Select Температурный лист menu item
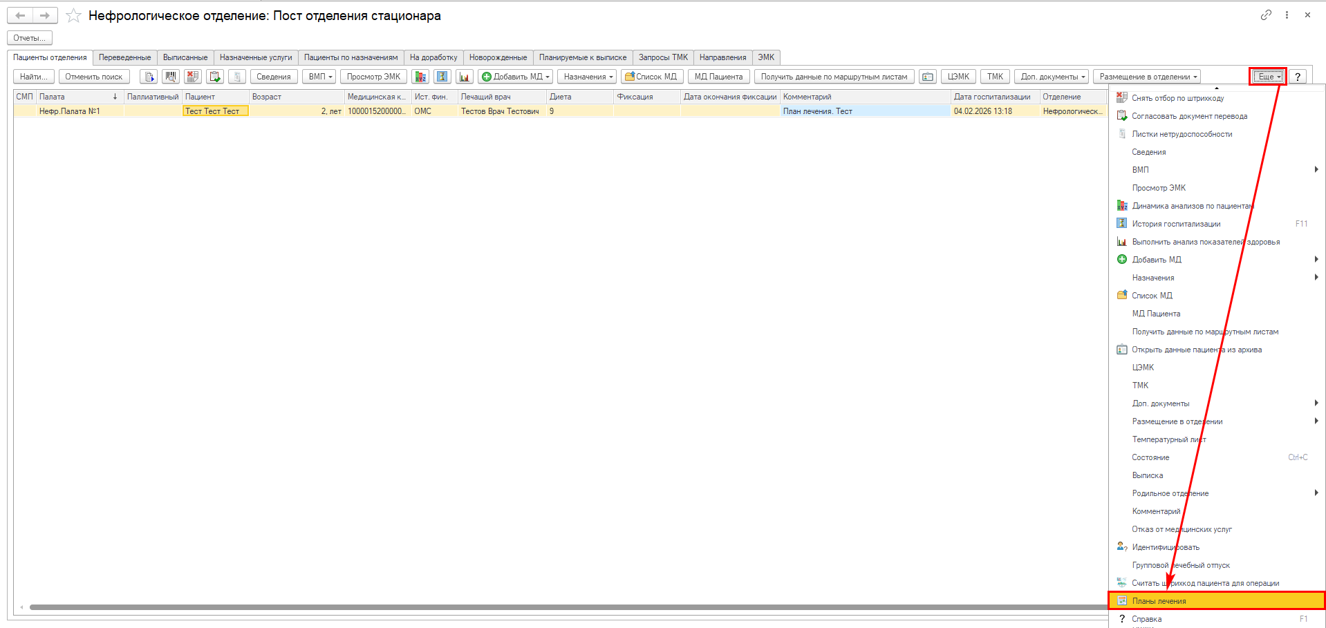This screenshot has height=628, width=1326. pos(1217,439)
